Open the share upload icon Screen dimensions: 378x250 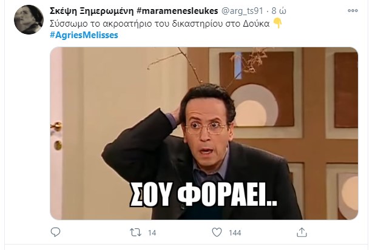click(302, 232)
